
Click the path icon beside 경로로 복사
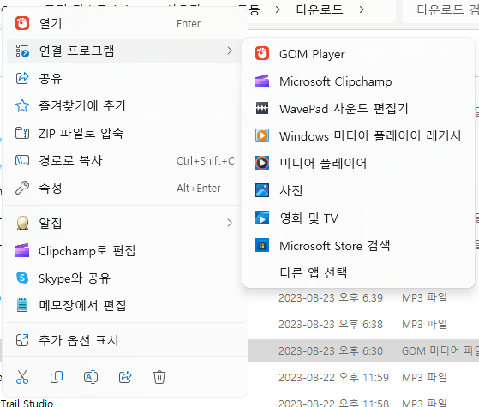(x=22, y=160)
